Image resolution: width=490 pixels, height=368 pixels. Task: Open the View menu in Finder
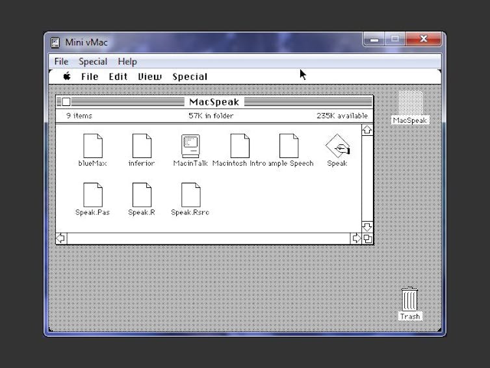tap(149, 76)
